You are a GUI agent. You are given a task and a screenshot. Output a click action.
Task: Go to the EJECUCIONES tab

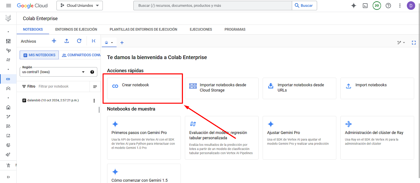201,29
